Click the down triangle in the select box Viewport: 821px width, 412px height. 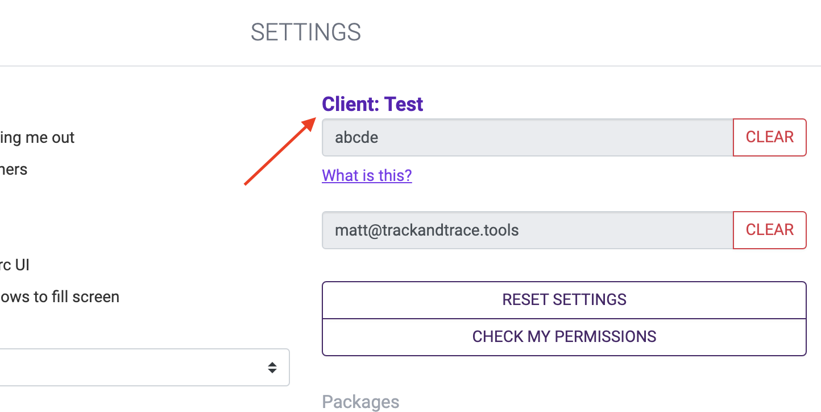(x=272, y=372)
